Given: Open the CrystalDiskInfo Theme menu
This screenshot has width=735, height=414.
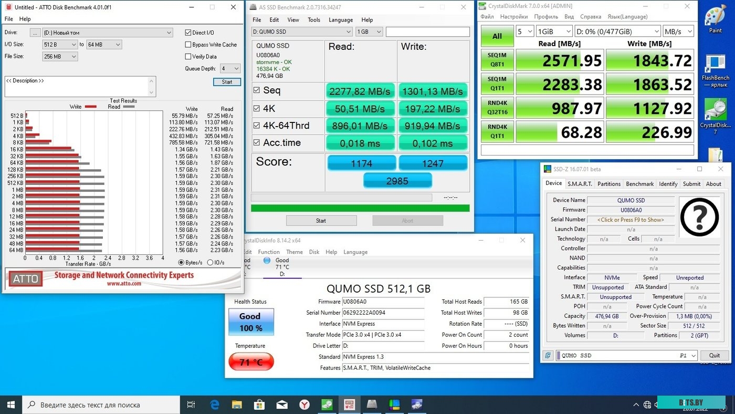Looking at the screenshot, I should click(x=294, y=252).
